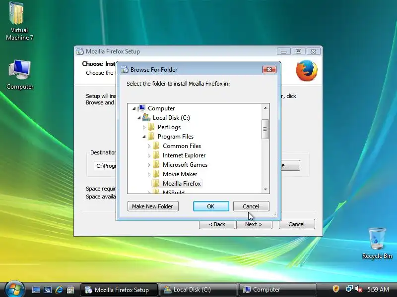
Task: Click the Program Files folder icon
Action: click(151, 137)
